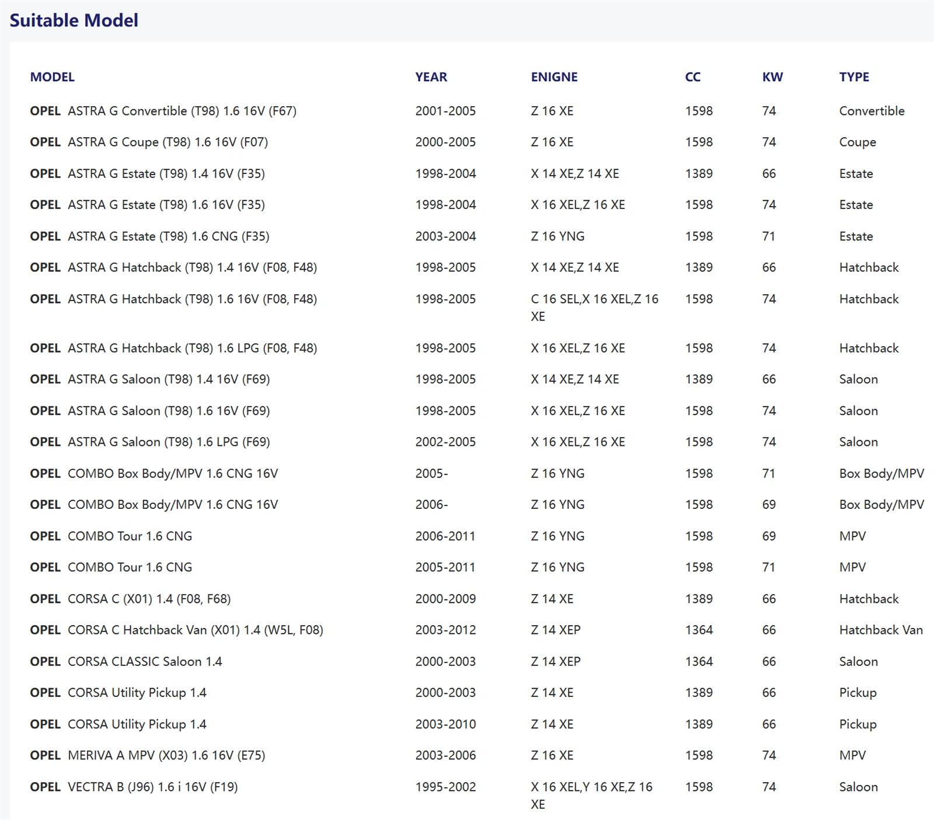The image size is (934, 820).
Task: Click engine 'Z 16 YNG' in ASTRA G Estate row
Action: click(x=557, y=236)
